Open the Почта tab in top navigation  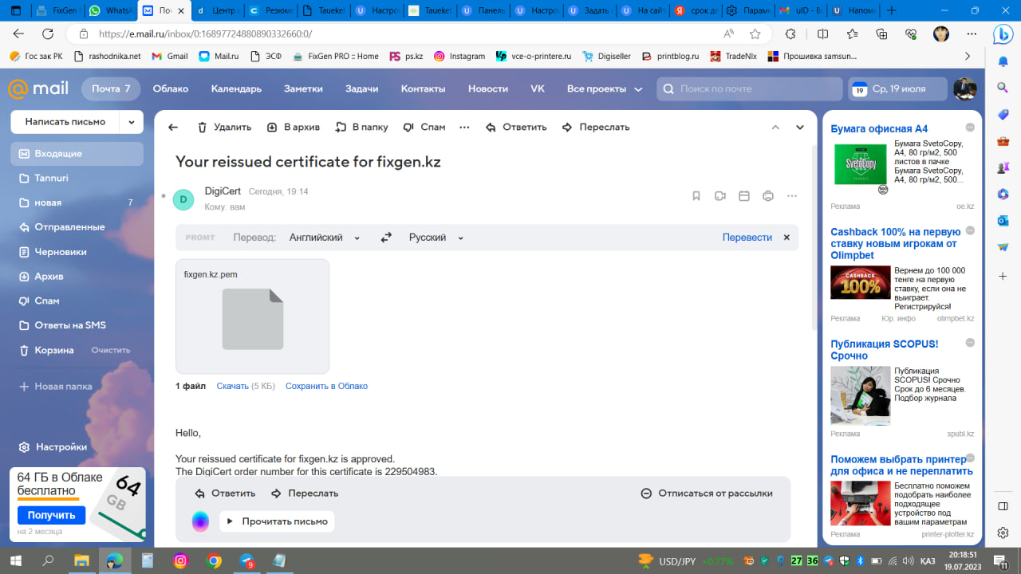click(111, 88)
